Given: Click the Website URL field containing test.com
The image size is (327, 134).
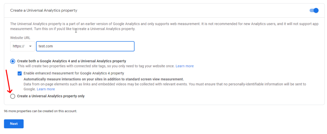Looking at the screenshot, I should coord(85,46).
